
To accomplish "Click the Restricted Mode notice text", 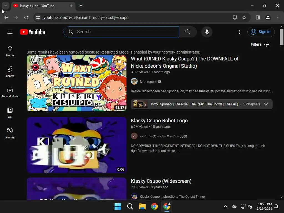I will click(x=113, y=52).
